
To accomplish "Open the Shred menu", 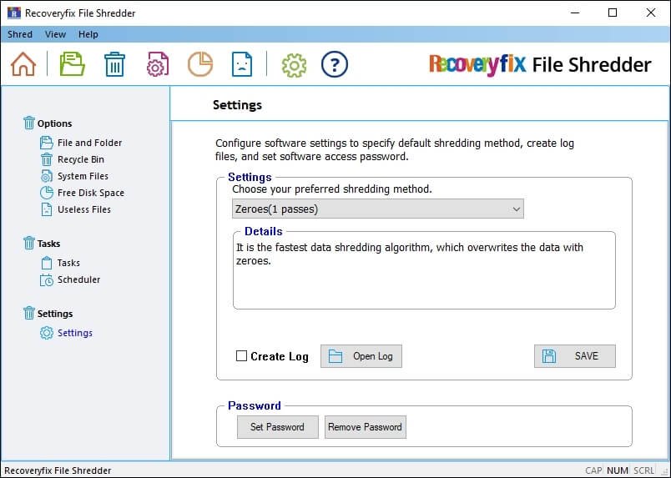I will click(20, 34).
